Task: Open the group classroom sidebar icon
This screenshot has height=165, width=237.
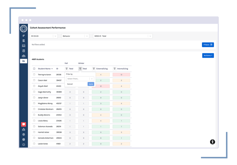Action: pos(24,46)
